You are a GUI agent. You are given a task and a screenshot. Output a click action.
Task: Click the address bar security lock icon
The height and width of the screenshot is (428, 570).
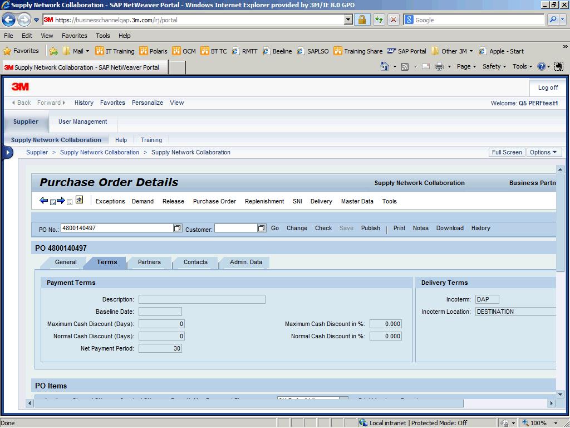coord(362,20)
